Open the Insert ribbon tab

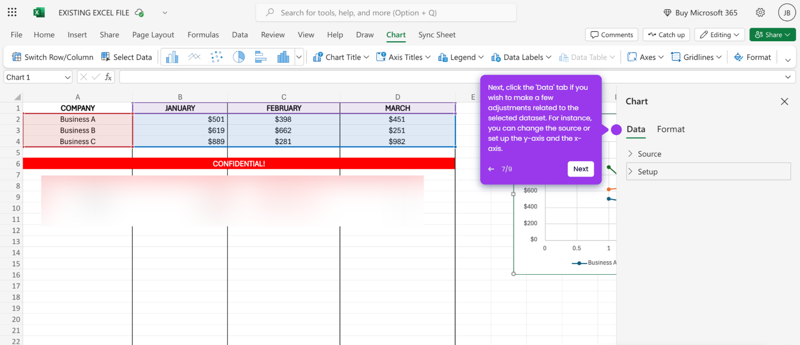click(77, 35)
